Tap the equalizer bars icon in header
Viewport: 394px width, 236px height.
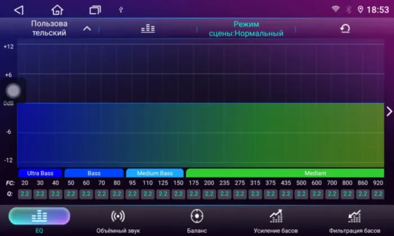coord(147,29)
